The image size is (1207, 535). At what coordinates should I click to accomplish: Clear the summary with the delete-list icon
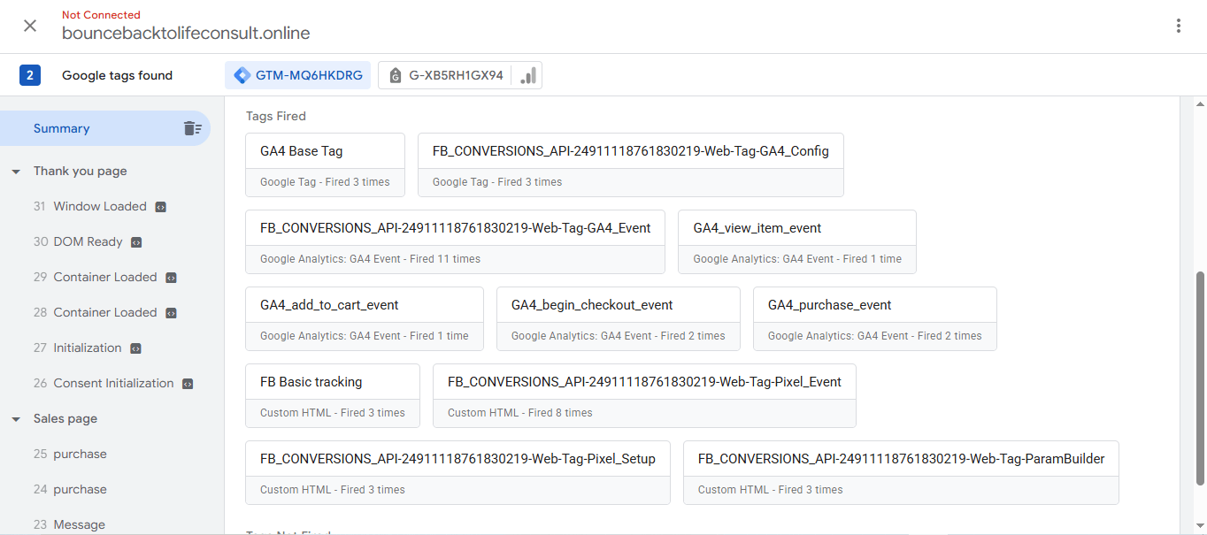point(192,128)
